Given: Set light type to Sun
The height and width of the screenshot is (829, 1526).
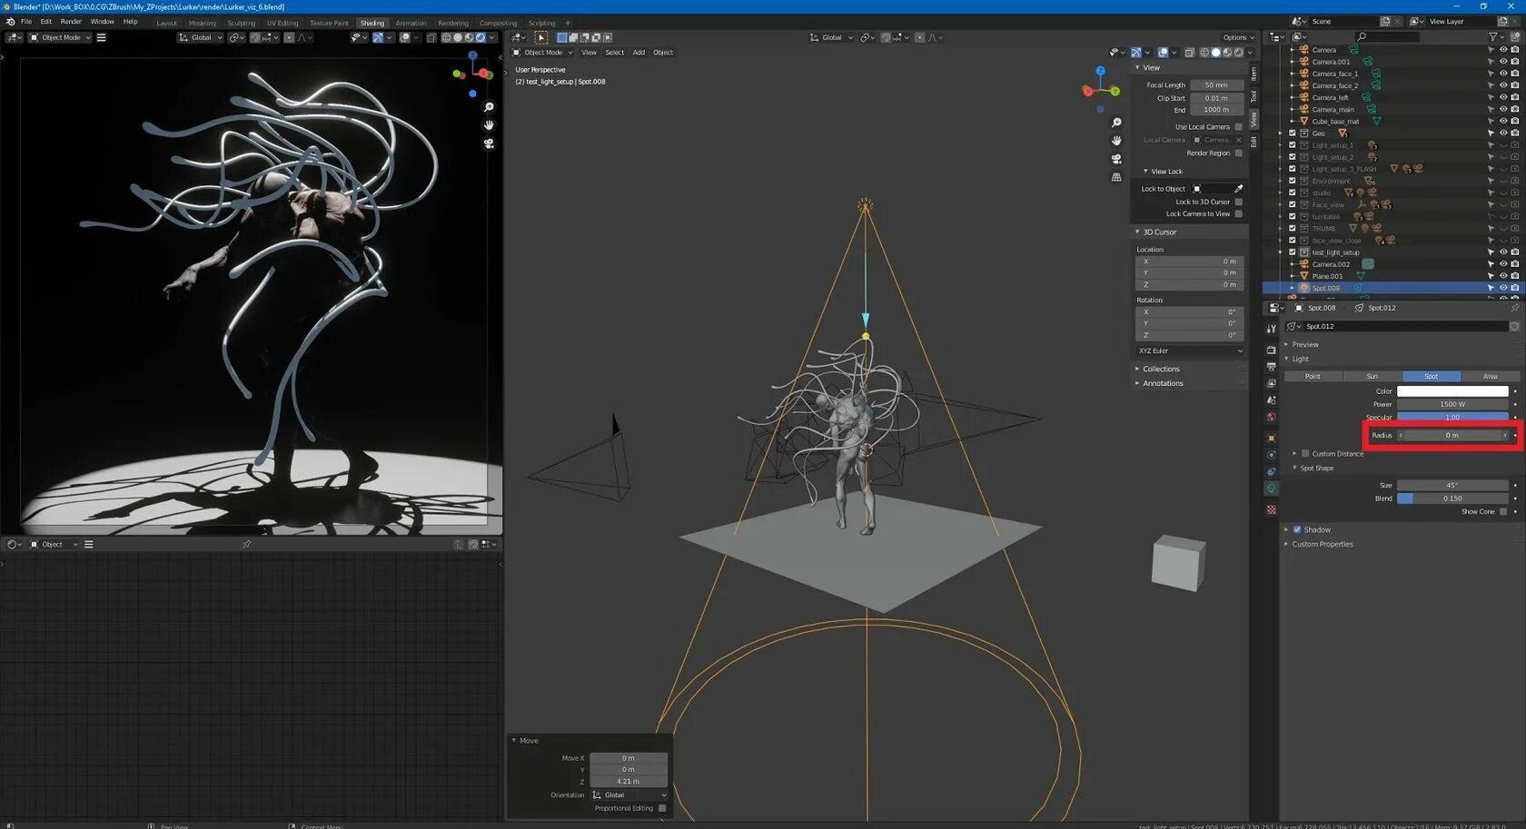Looking at the screenshot, I should point(1372,376).
